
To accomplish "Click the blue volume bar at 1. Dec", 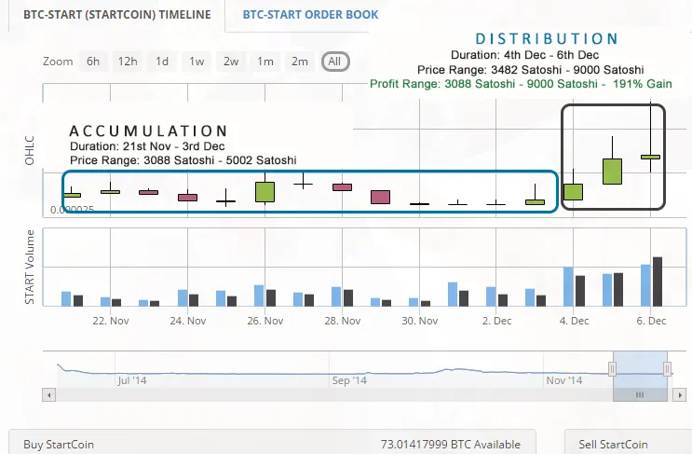I will (x=453, y=295).
